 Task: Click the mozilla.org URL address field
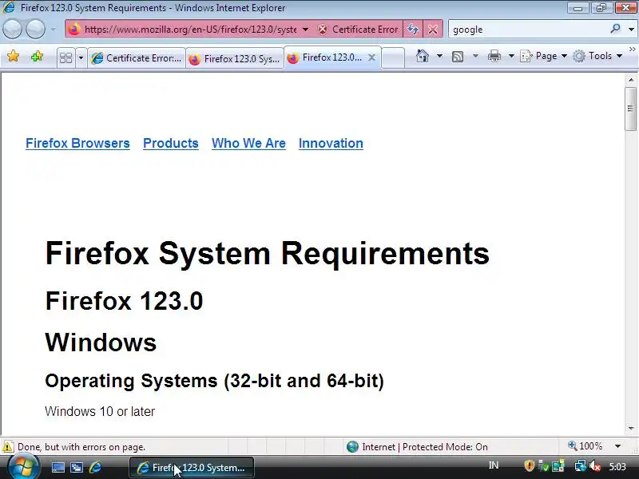pyautogui.click(x=190, y=30)
